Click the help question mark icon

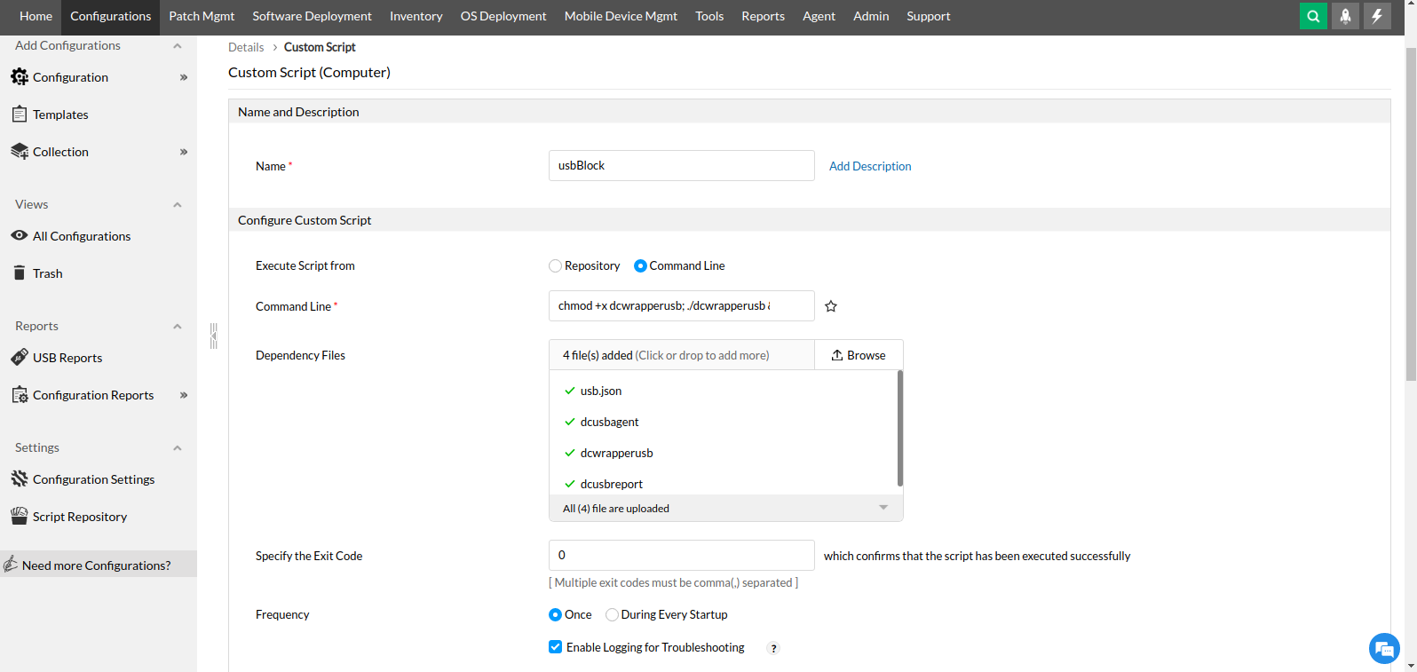click(773, 648)
